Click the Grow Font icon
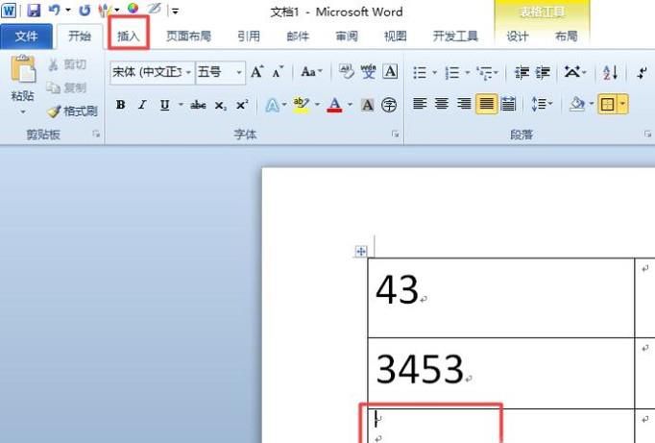This screenshot has height=443, width=655. [256, 72]
